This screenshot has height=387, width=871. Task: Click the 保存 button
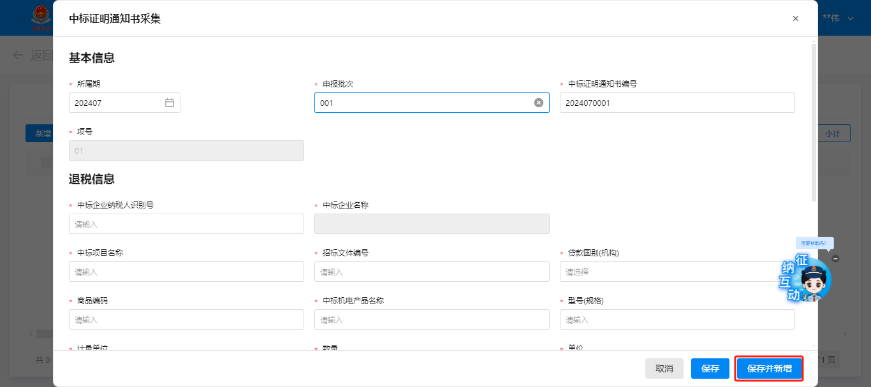pyautogui.click(x=710, y=369)
